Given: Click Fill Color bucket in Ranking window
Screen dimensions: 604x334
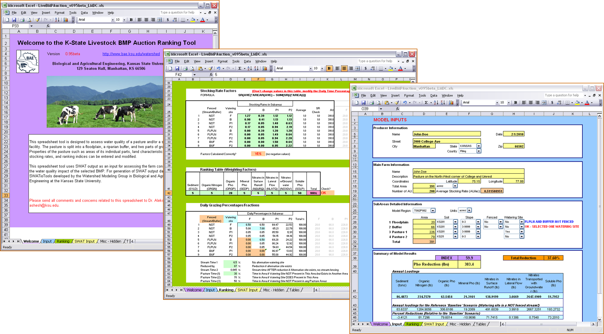Looking at the screenshot, I should click(x=391, y=69).
